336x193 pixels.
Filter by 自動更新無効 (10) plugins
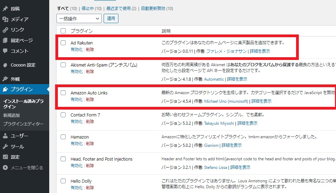click(157, 9)
